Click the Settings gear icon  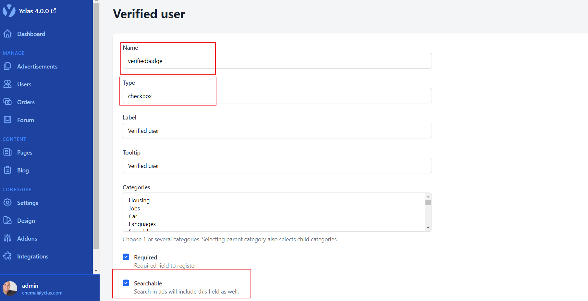7,203
